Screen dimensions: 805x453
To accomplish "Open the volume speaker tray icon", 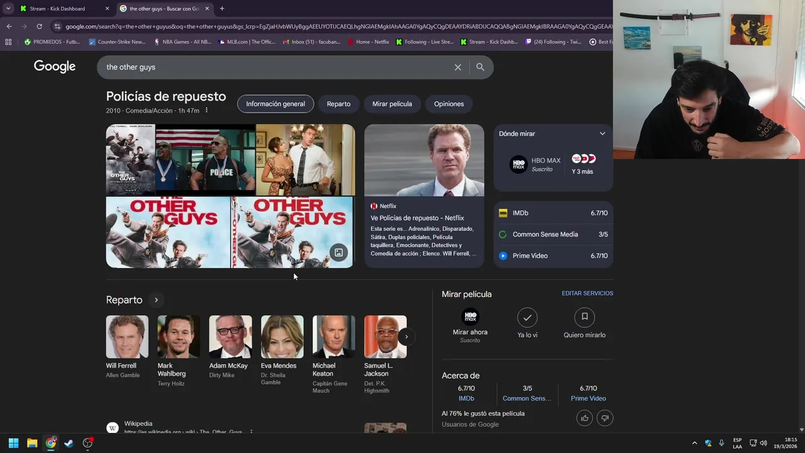I will tap(763, 443).
